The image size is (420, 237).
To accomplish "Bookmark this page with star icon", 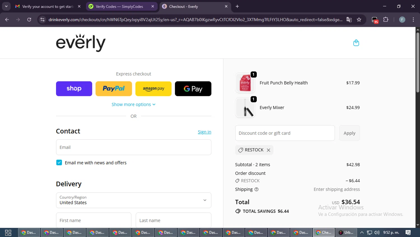I will tap(359, 20).
